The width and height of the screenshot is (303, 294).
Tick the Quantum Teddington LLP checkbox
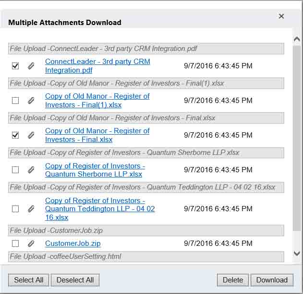pos(15,209)
